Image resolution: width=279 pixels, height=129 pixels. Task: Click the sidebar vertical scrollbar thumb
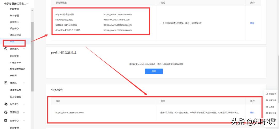[x=32, y=56]
